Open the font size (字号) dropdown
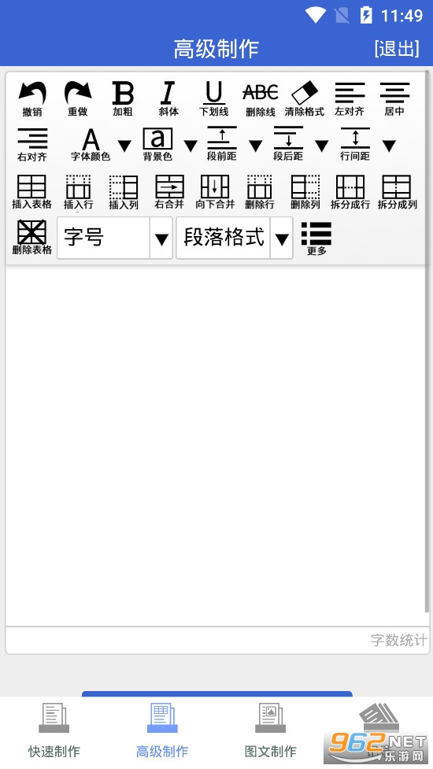The height and width of the screenshot is (769, 433). pyautogui.click(x=115, y=238)
